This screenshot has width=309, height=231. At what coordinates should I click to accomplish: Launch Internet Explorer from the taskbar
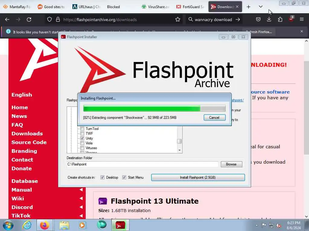pyautogui.click(x=27, y=225)
